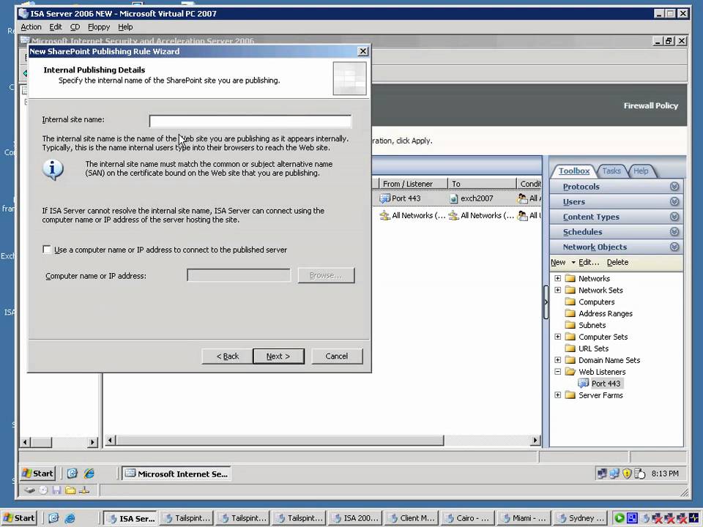Click the Internet Explorer icon in host quick launch

70,518
